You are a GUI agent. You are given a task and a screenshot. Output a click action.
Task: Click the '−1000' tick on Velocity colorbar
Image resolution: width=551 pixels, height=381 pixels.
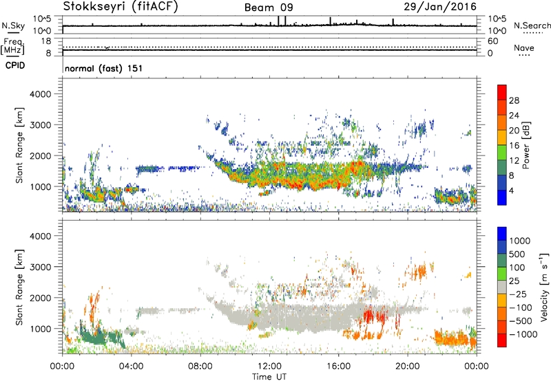click(523, 334)
